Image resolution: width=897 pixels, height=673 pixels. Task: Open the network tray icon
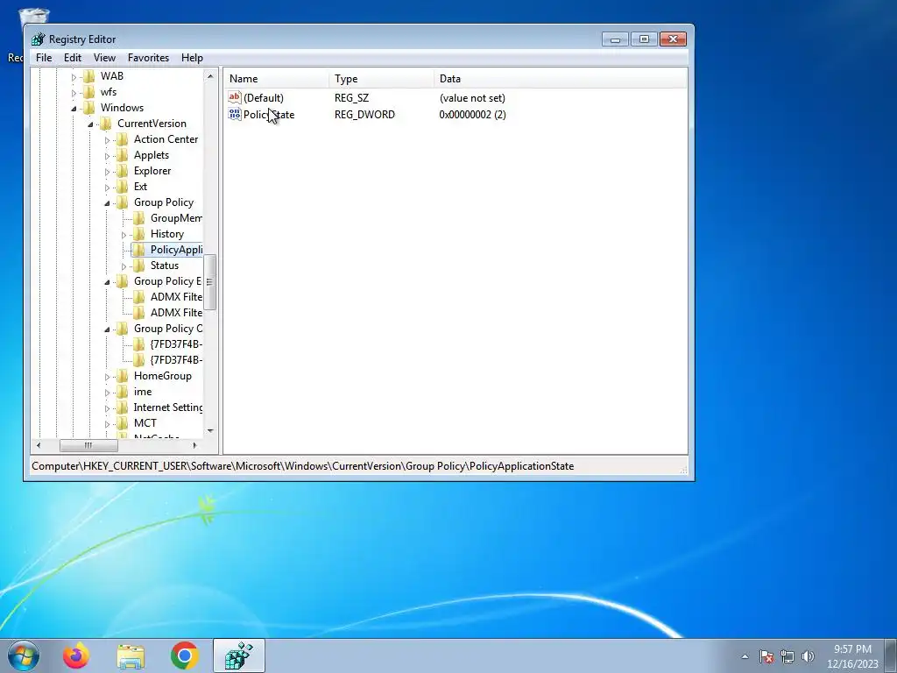tap(788, 656)
